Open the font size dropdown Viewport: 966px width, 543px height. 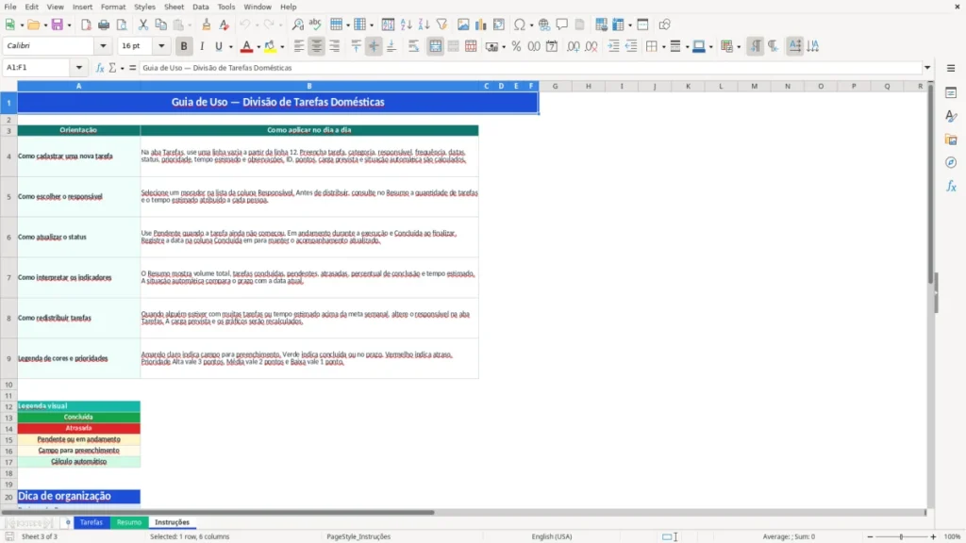(161, 45)
